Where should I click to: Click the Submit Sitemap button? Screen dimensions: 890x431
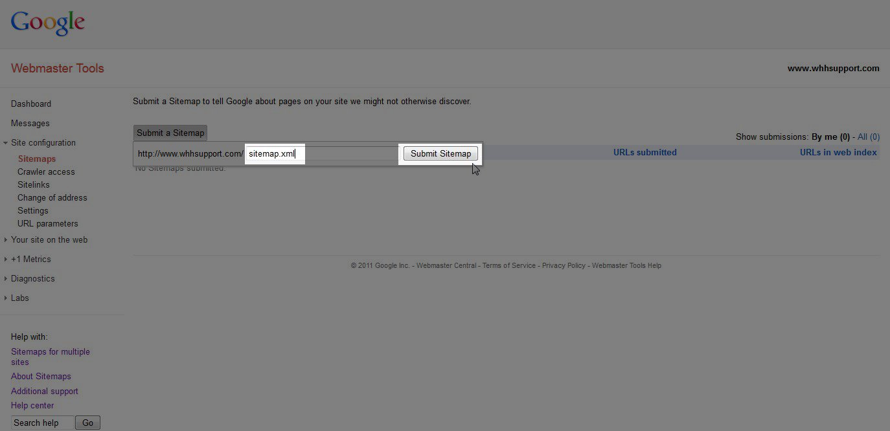click(x=440, y=153)
